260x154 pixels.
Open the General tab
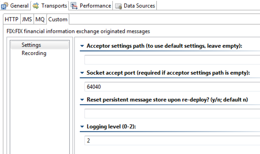pos(15,6)
